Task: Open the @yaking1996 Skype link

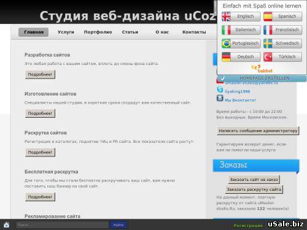Action: 238,91
